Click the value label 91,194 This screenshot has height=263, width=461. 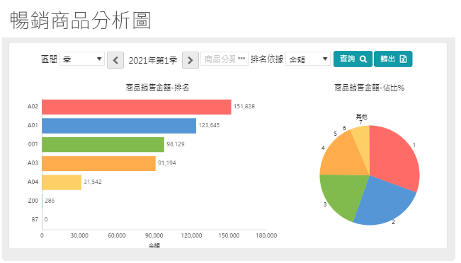[166, 163]
